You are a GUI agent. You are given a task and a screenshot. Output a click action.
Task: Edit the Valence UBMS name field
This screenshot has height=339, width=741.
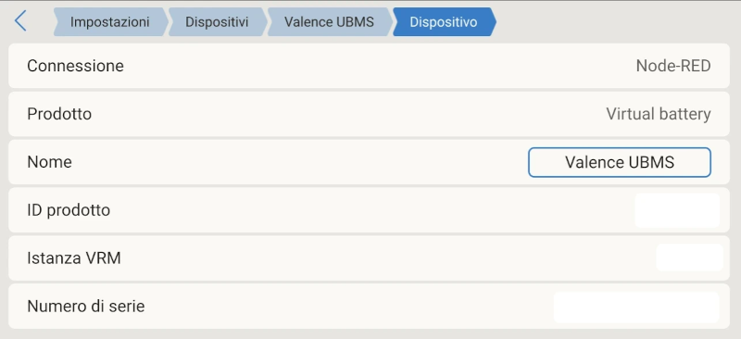point(619,163)
